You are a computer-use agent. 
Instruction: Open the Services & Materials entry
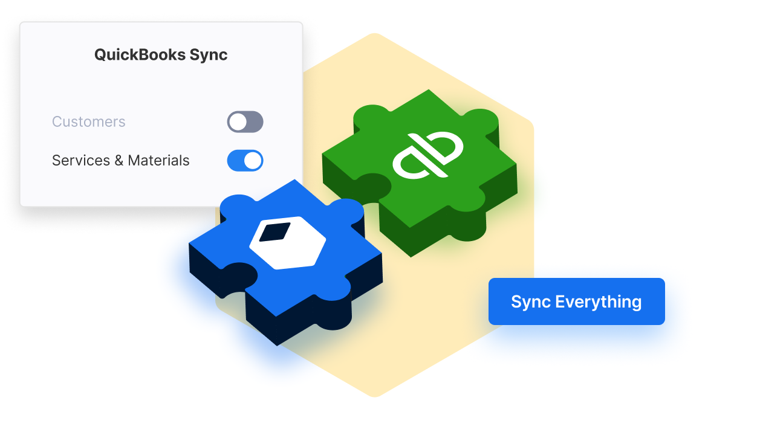click(120, 160)
